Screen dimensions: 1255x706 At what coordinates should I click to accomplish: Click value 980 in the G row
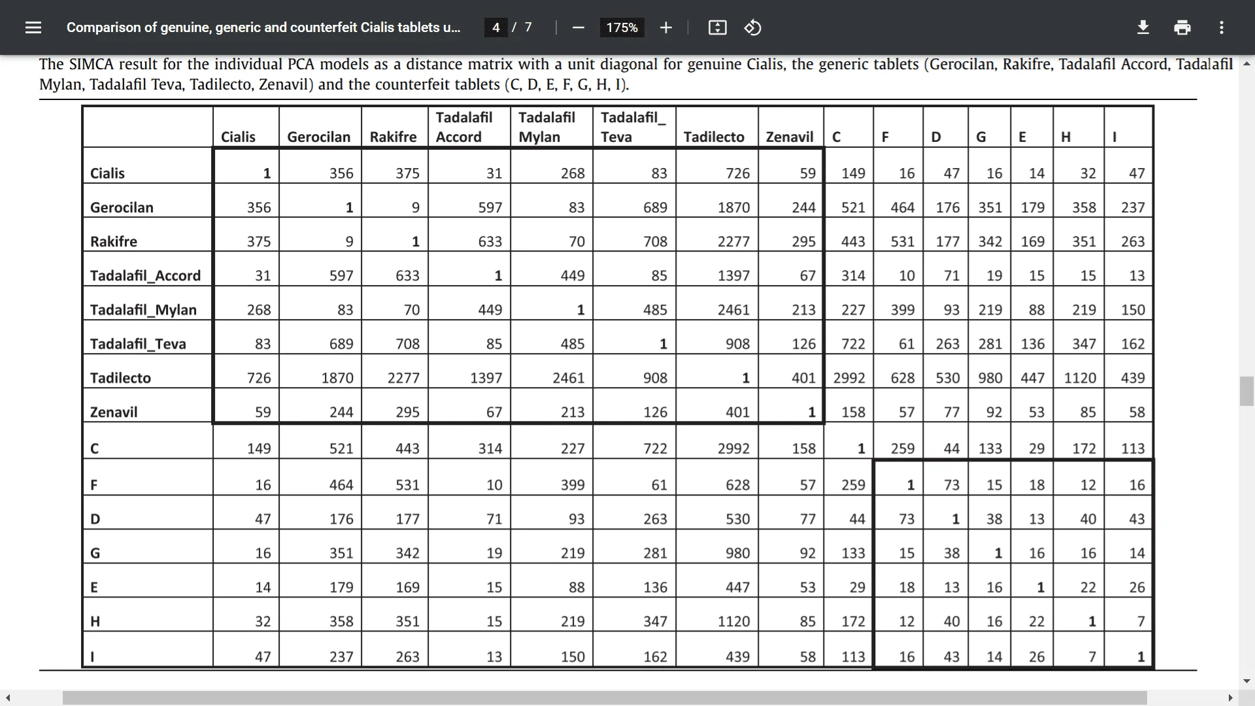coord(737,553)
